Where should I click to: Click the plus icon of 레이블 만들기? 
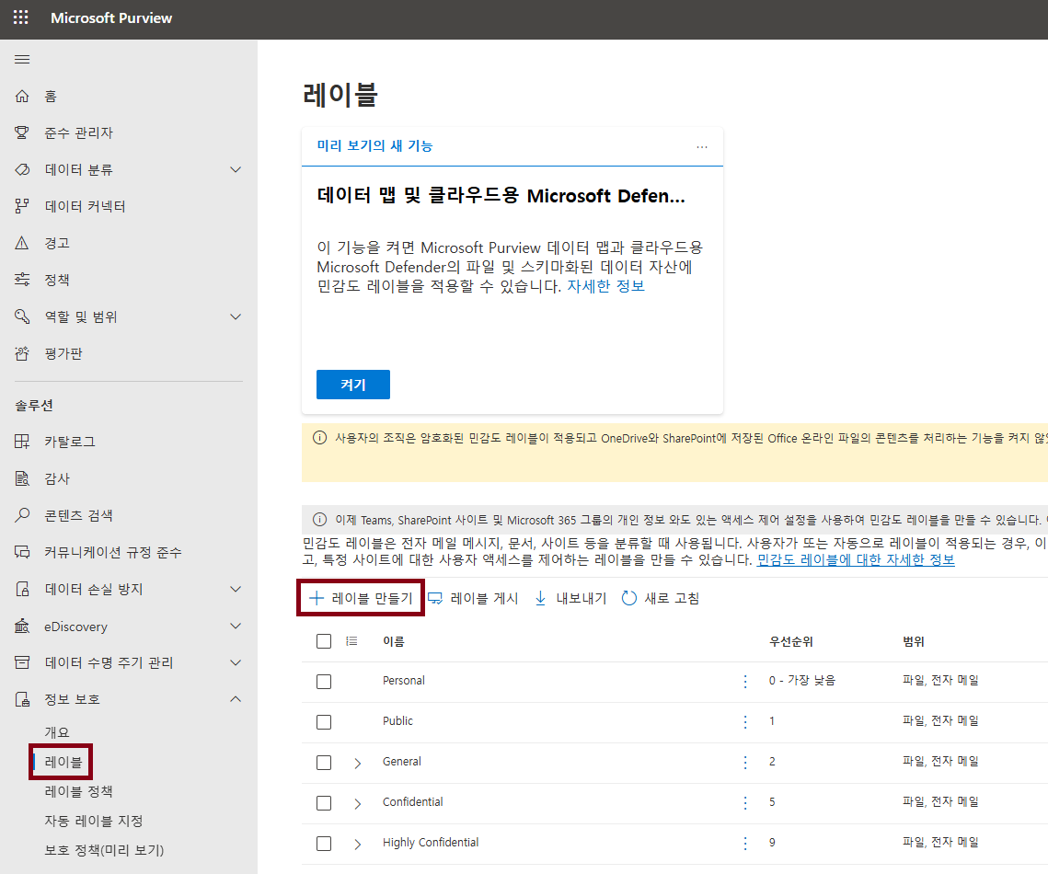pyautogui.click(x=317, y=598)
